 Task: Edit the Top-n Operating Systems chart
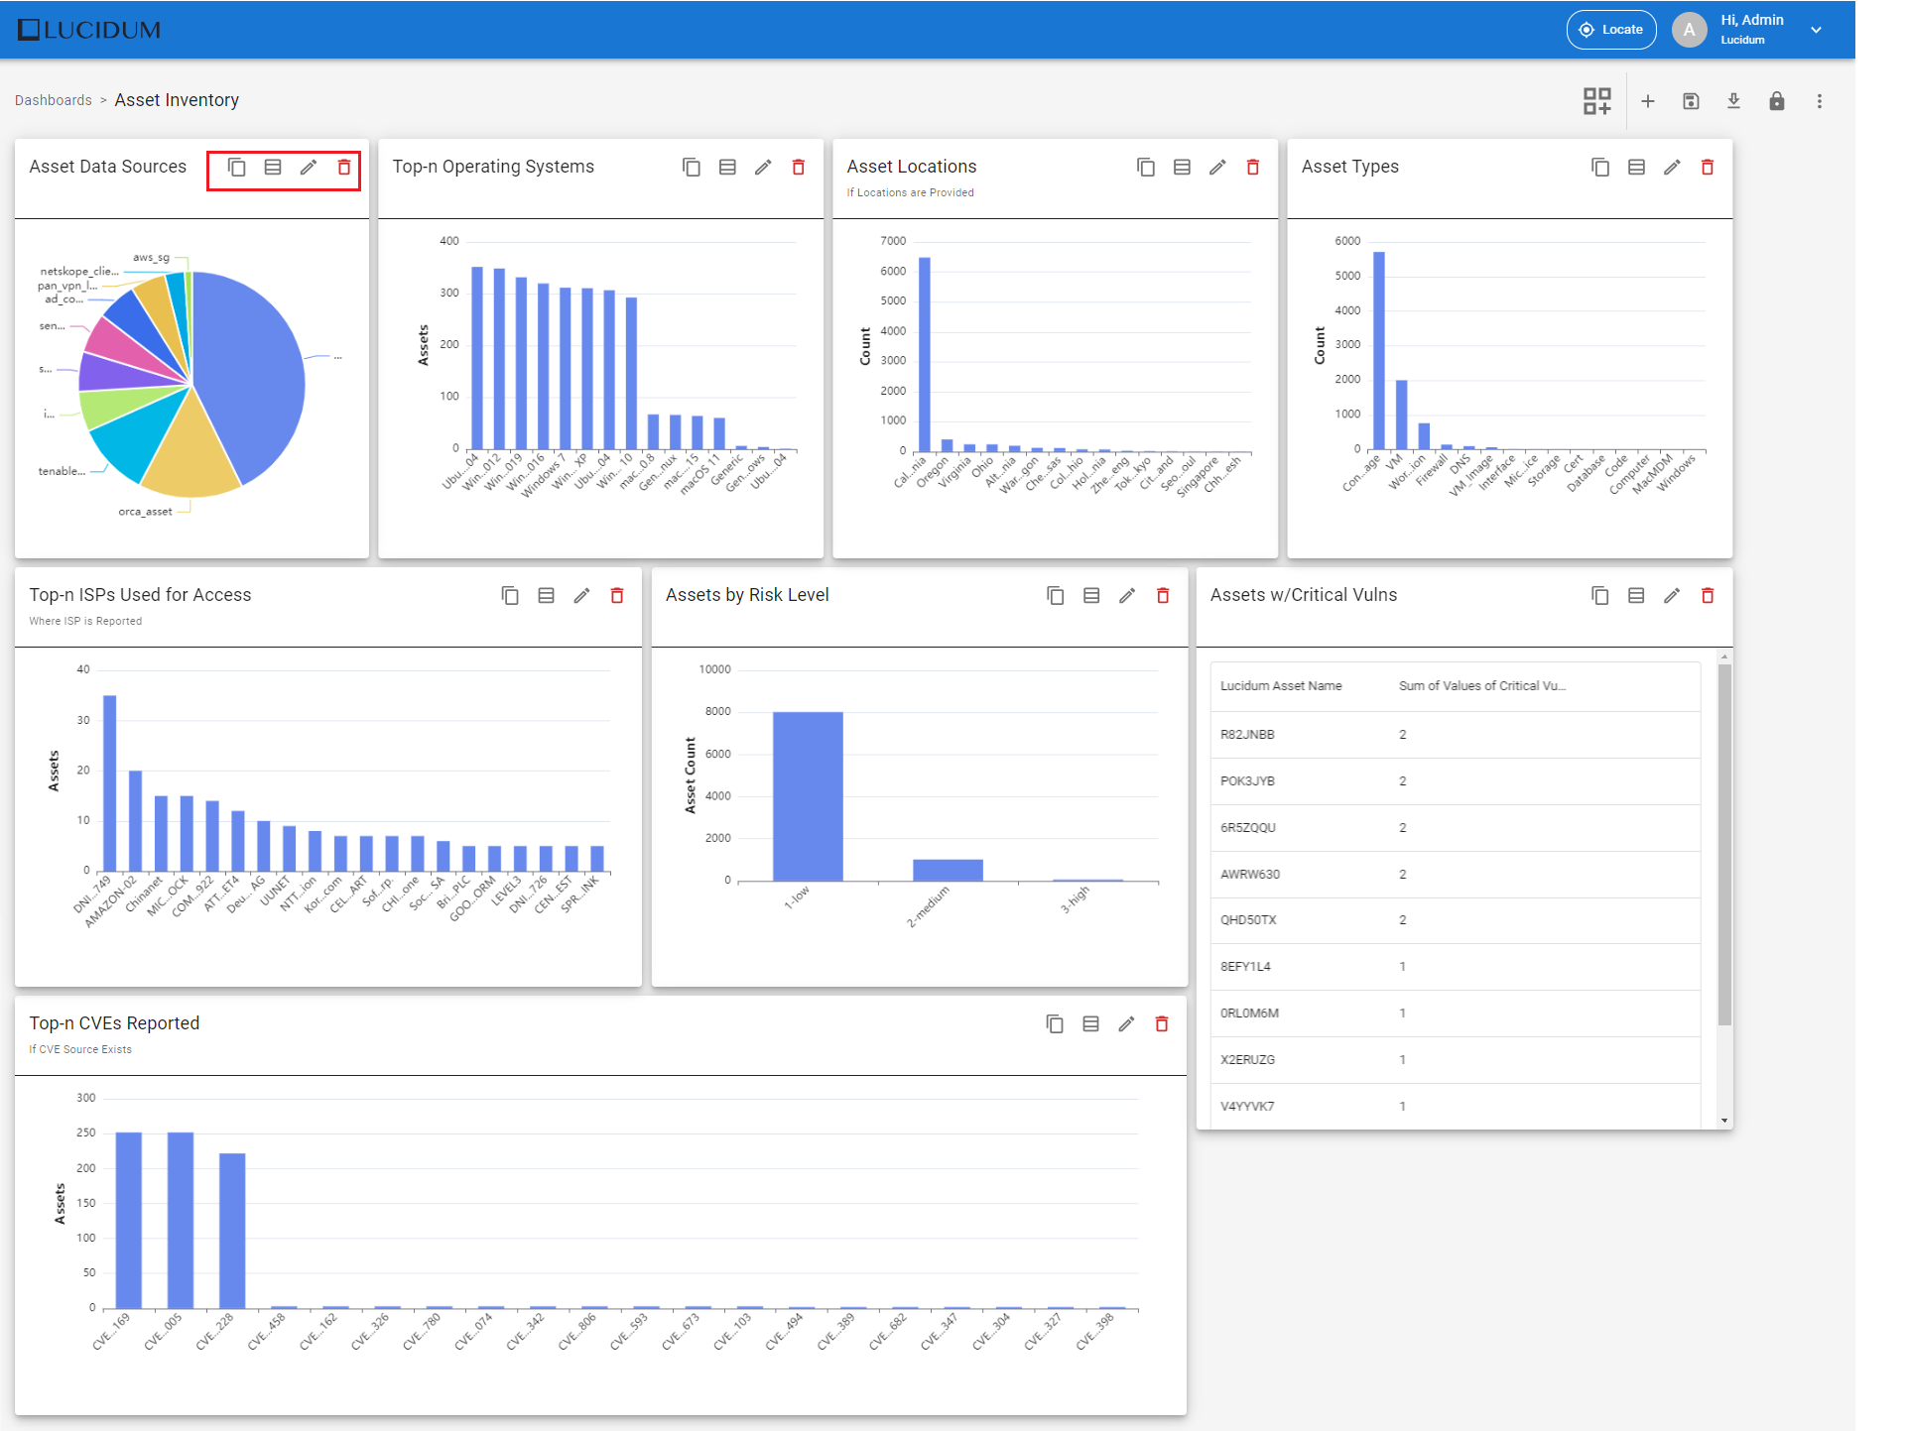(x=763, y=167)
